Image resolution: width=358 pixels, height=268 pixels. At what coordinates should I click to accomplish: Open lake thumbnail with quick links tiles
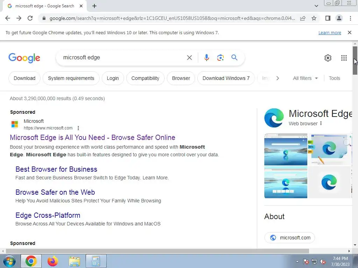[x=286, y=182]
